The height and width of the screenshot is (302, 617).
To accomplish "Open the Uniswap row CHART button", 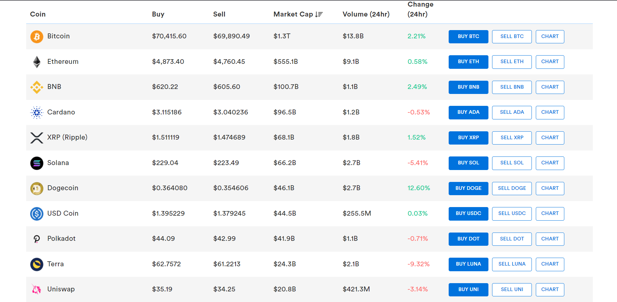I will 550,290.
